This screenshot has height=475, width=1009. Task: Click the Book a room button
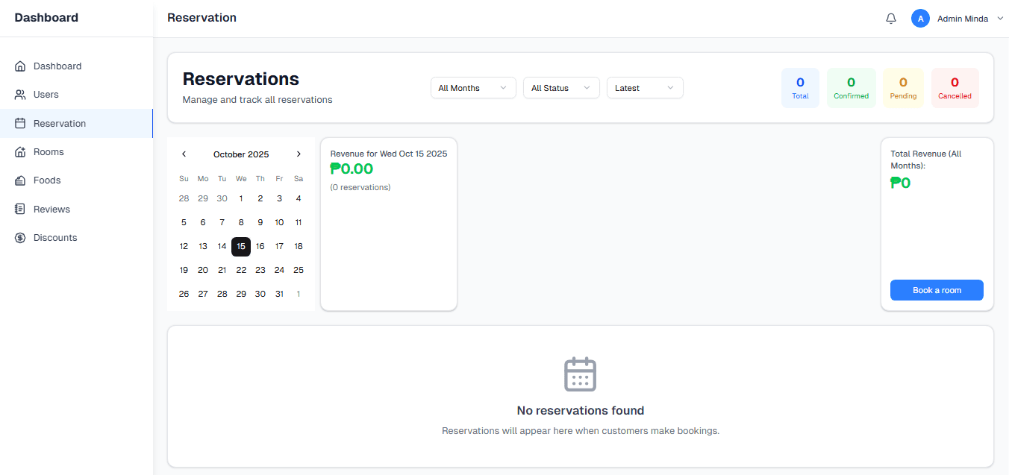click(x=937, y=290)
